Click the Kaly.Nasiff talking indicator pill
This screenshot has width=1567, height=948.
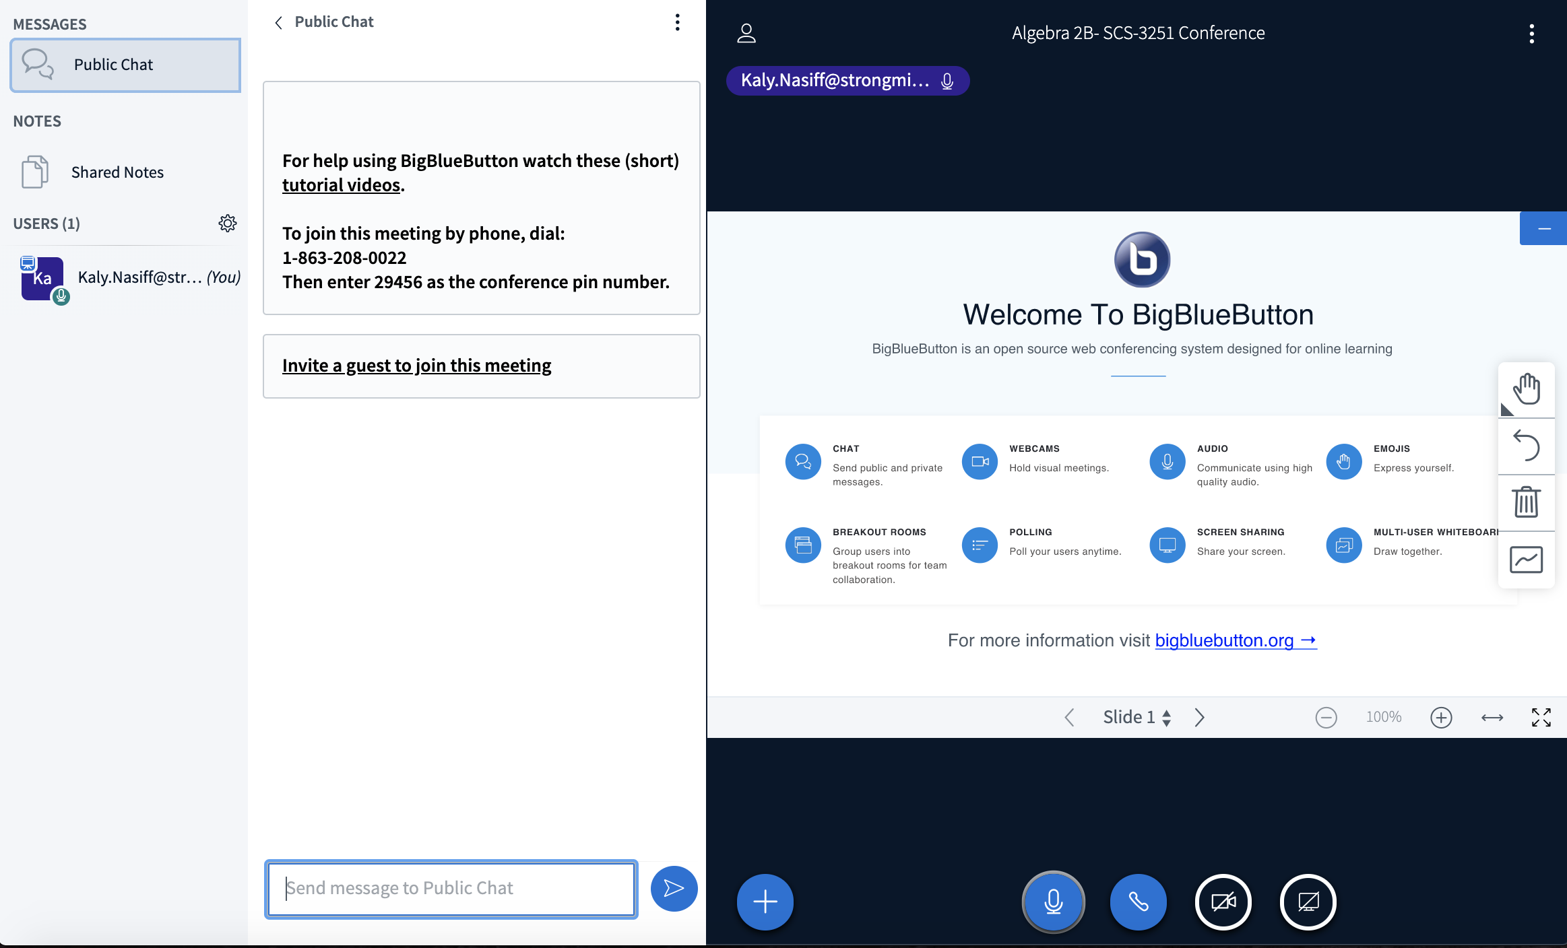point(848,81)
